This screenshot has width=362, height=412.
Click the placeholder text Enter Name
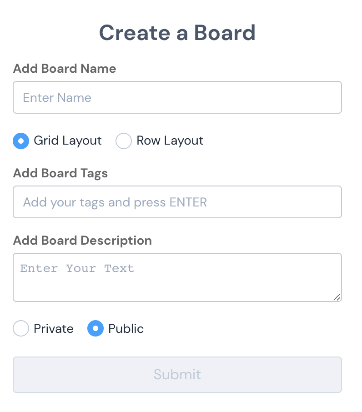(x=57, y=97)
